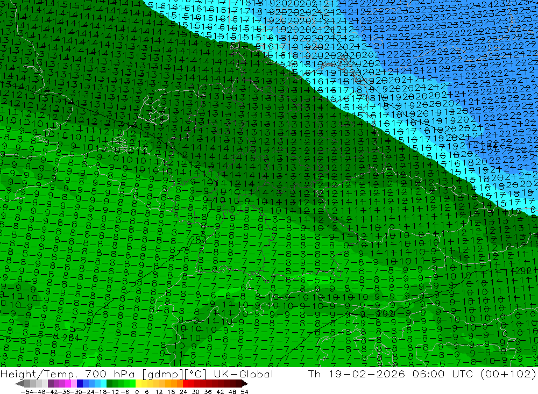This screenshot has height=394, width=538.
Task: Click the dark maroon right arrow end of legend
Action: [x=245, y=383]
